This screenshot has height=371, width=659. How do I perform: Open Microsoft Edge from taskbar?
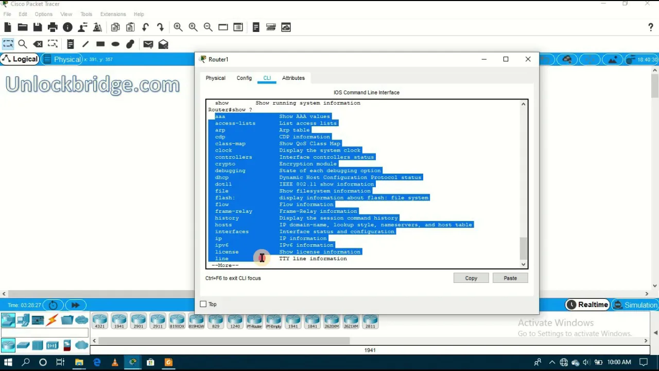[97, 362]
